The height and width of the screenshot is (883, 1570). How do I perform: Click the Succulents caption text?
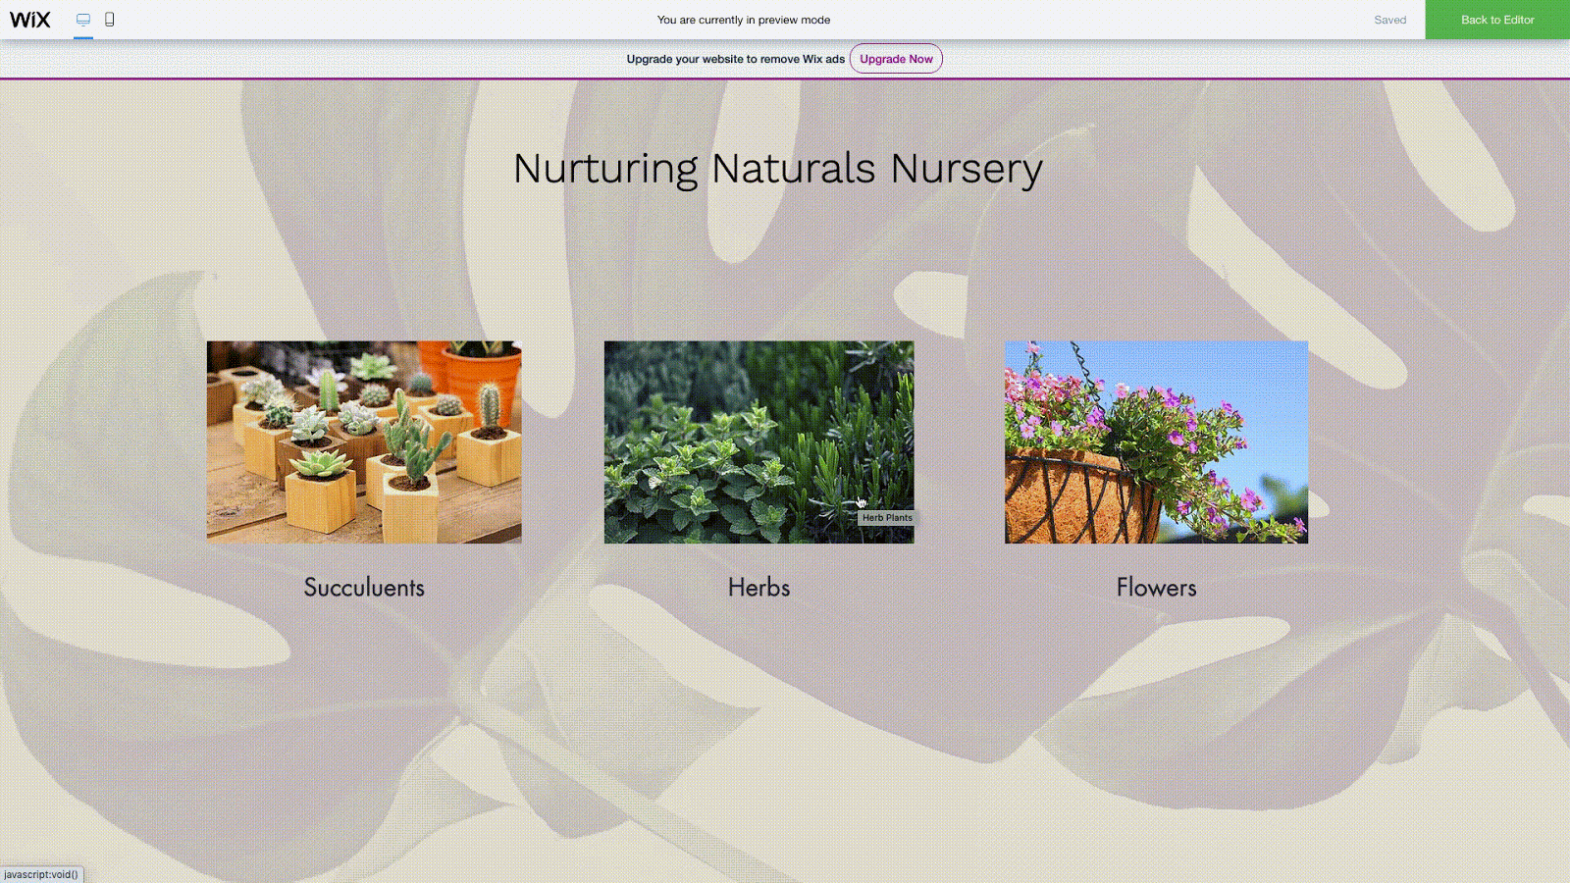[364, 588]
